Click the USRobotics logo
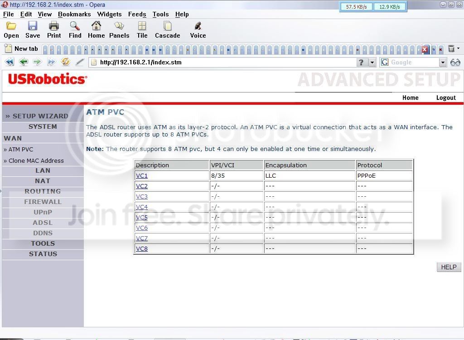This screenshot has width=464, height=340. coord(47,79)
